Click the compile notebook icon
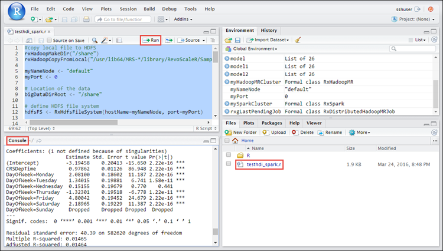This screenshot has height=251, width=443. (119, 40)
